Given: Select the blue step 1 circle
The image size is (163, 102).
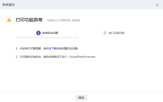Looking at the screenshot, I should click(38, 33).
